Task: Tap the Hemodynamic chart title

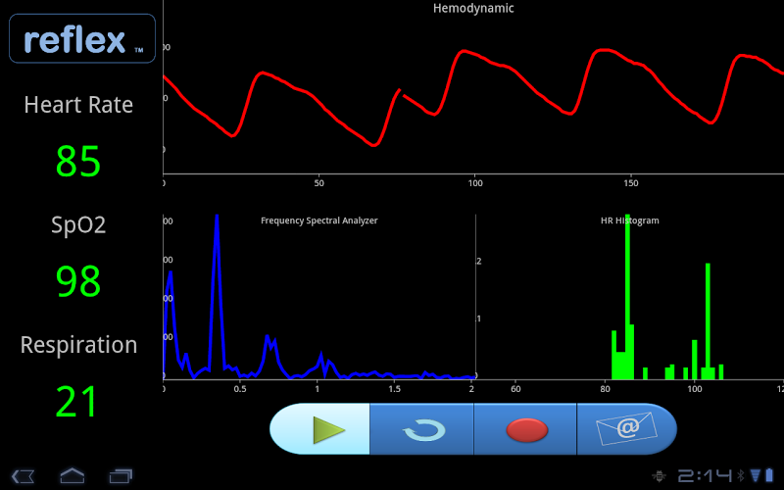Action: (x=473, y=8)
